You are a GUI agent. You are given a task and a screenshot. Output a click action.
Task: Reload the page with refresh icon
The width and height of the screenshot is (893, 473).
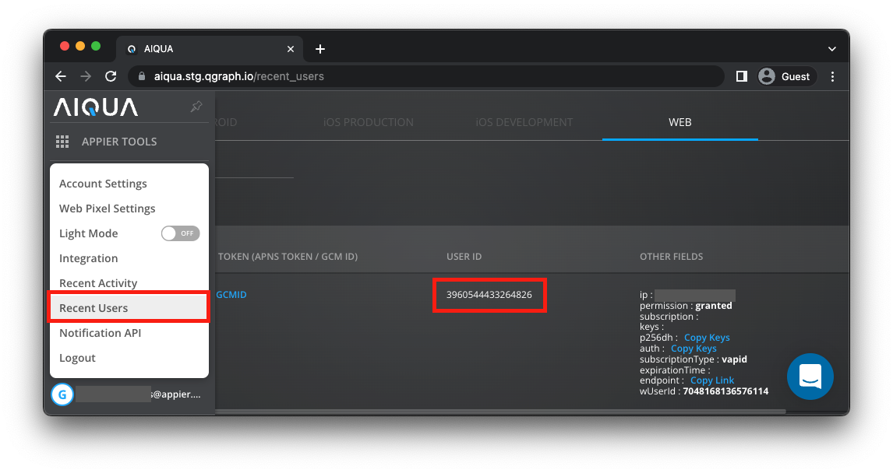pyautogui.click(x=111, y=76)
